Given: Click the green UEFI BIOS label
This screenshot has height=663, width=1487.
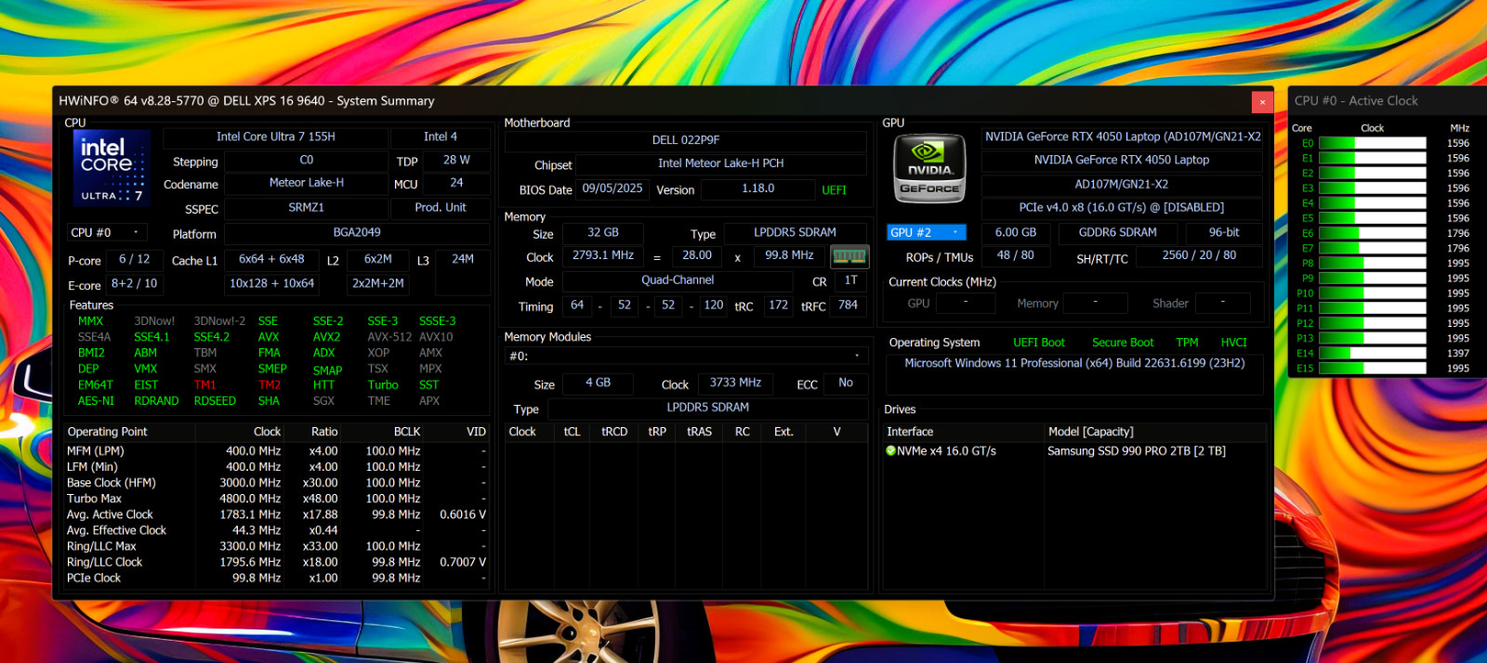Looking at the screenshot, I should tap(834, 190).
